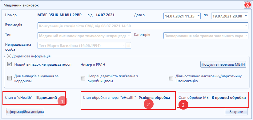Click the icon beside Непрацездатна особа field
This screenshot has width=253, height=120.
tap(128, 46)
